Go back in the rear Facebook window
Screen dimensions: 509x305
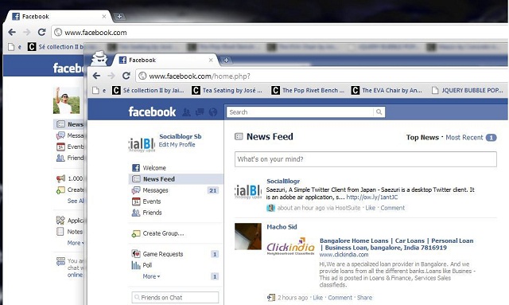coord(12,32)
